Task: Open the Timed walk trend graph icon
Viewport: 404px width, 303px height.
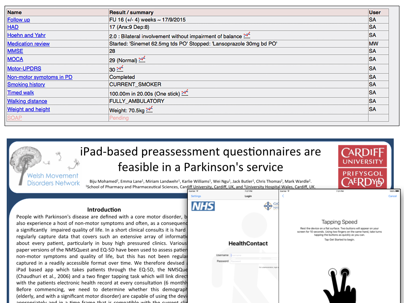Action: point(185,93)
